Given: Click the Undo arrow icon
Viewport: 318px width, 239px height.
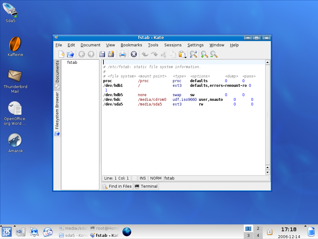Looking at the screenshot, I should [x=145, y=54].
